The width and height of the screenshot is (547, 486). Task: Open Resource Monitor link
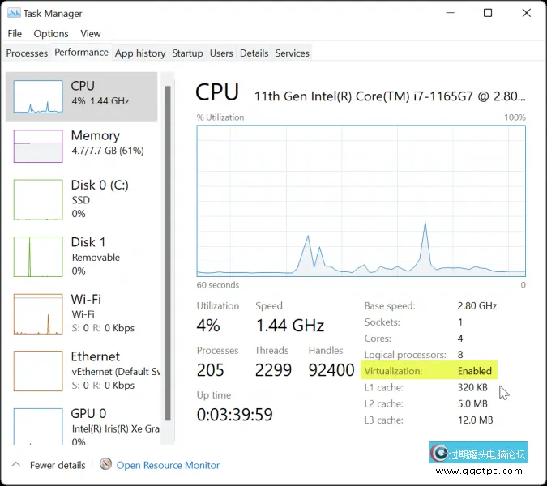pyautogui.click(x=168, y=465)
